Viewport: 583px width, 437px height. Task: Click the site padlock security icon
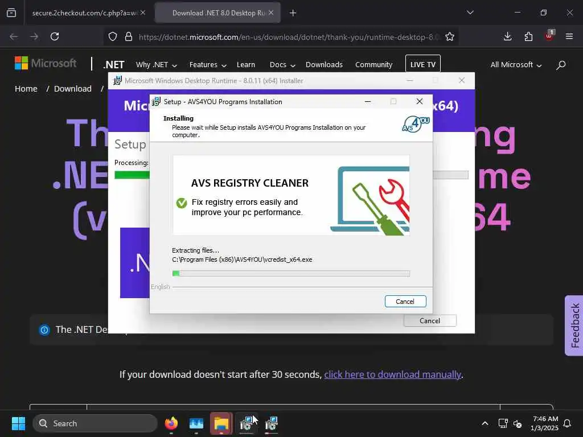pos(129,36)
